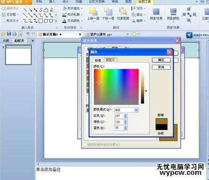Nudge shadow up icon
209x180 pixels.
189,9
